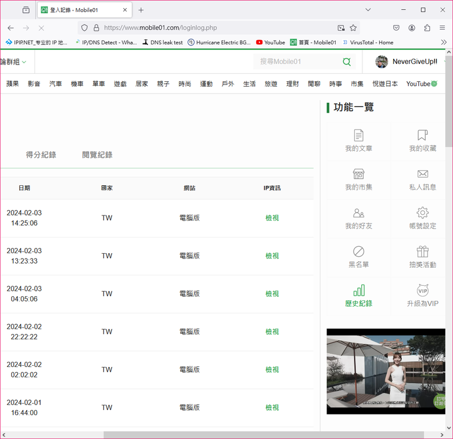
Task: Open IPIP.NET bookmark
Action: pos(37,42)
